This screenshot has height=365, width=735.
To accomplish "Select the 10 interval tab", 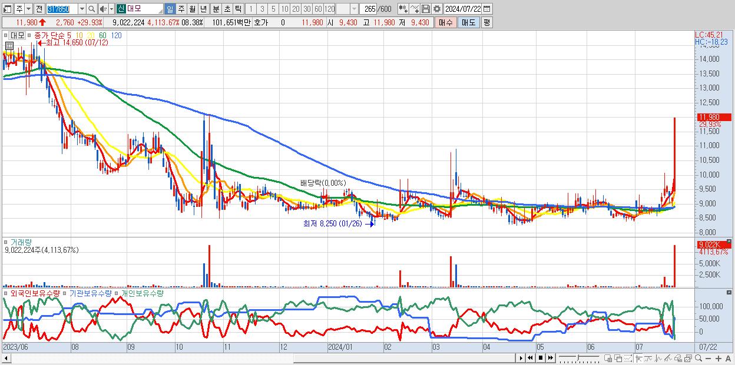I will click(284, 9).
